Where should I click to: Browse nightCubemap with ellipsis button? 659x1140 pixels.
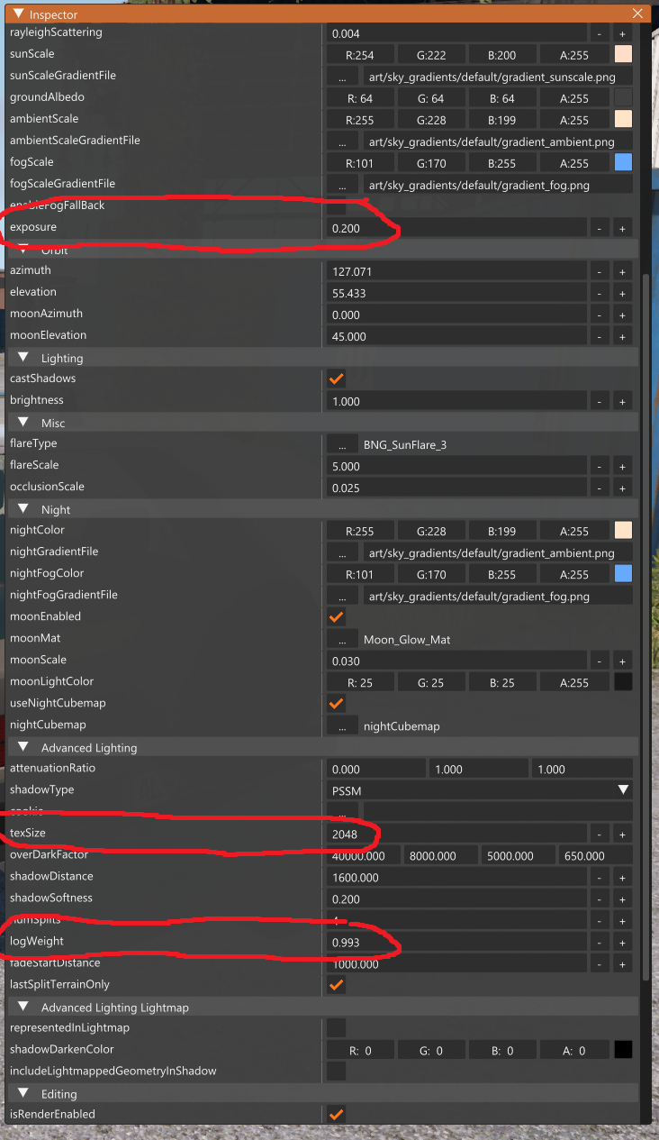point(342,725)
